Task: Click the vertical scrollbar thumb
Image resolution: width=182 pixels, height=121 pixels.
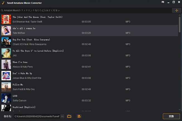Action: [x=179, y=24]
